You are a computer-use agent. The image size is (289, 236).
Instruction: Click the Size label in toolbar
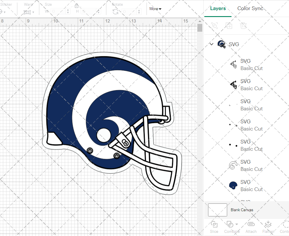tap(48, 4)
